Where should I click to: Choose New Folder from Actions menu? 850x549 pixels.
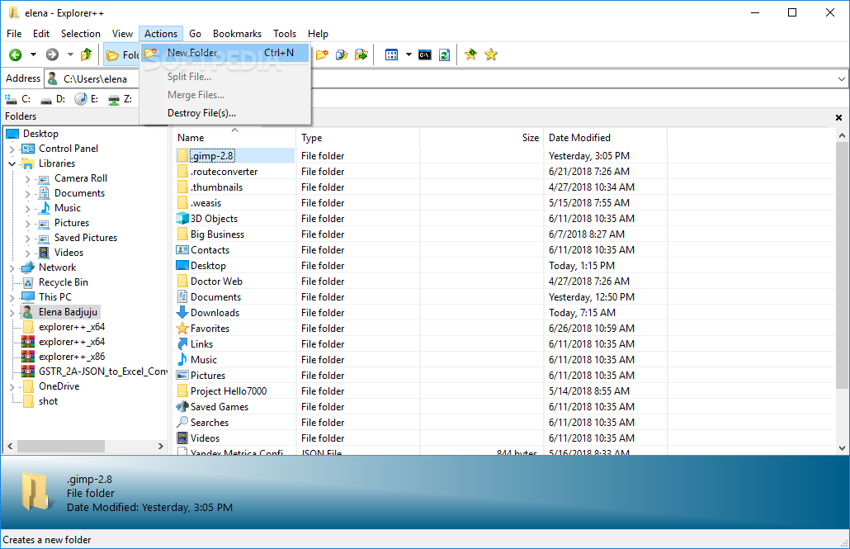[225, 53]
